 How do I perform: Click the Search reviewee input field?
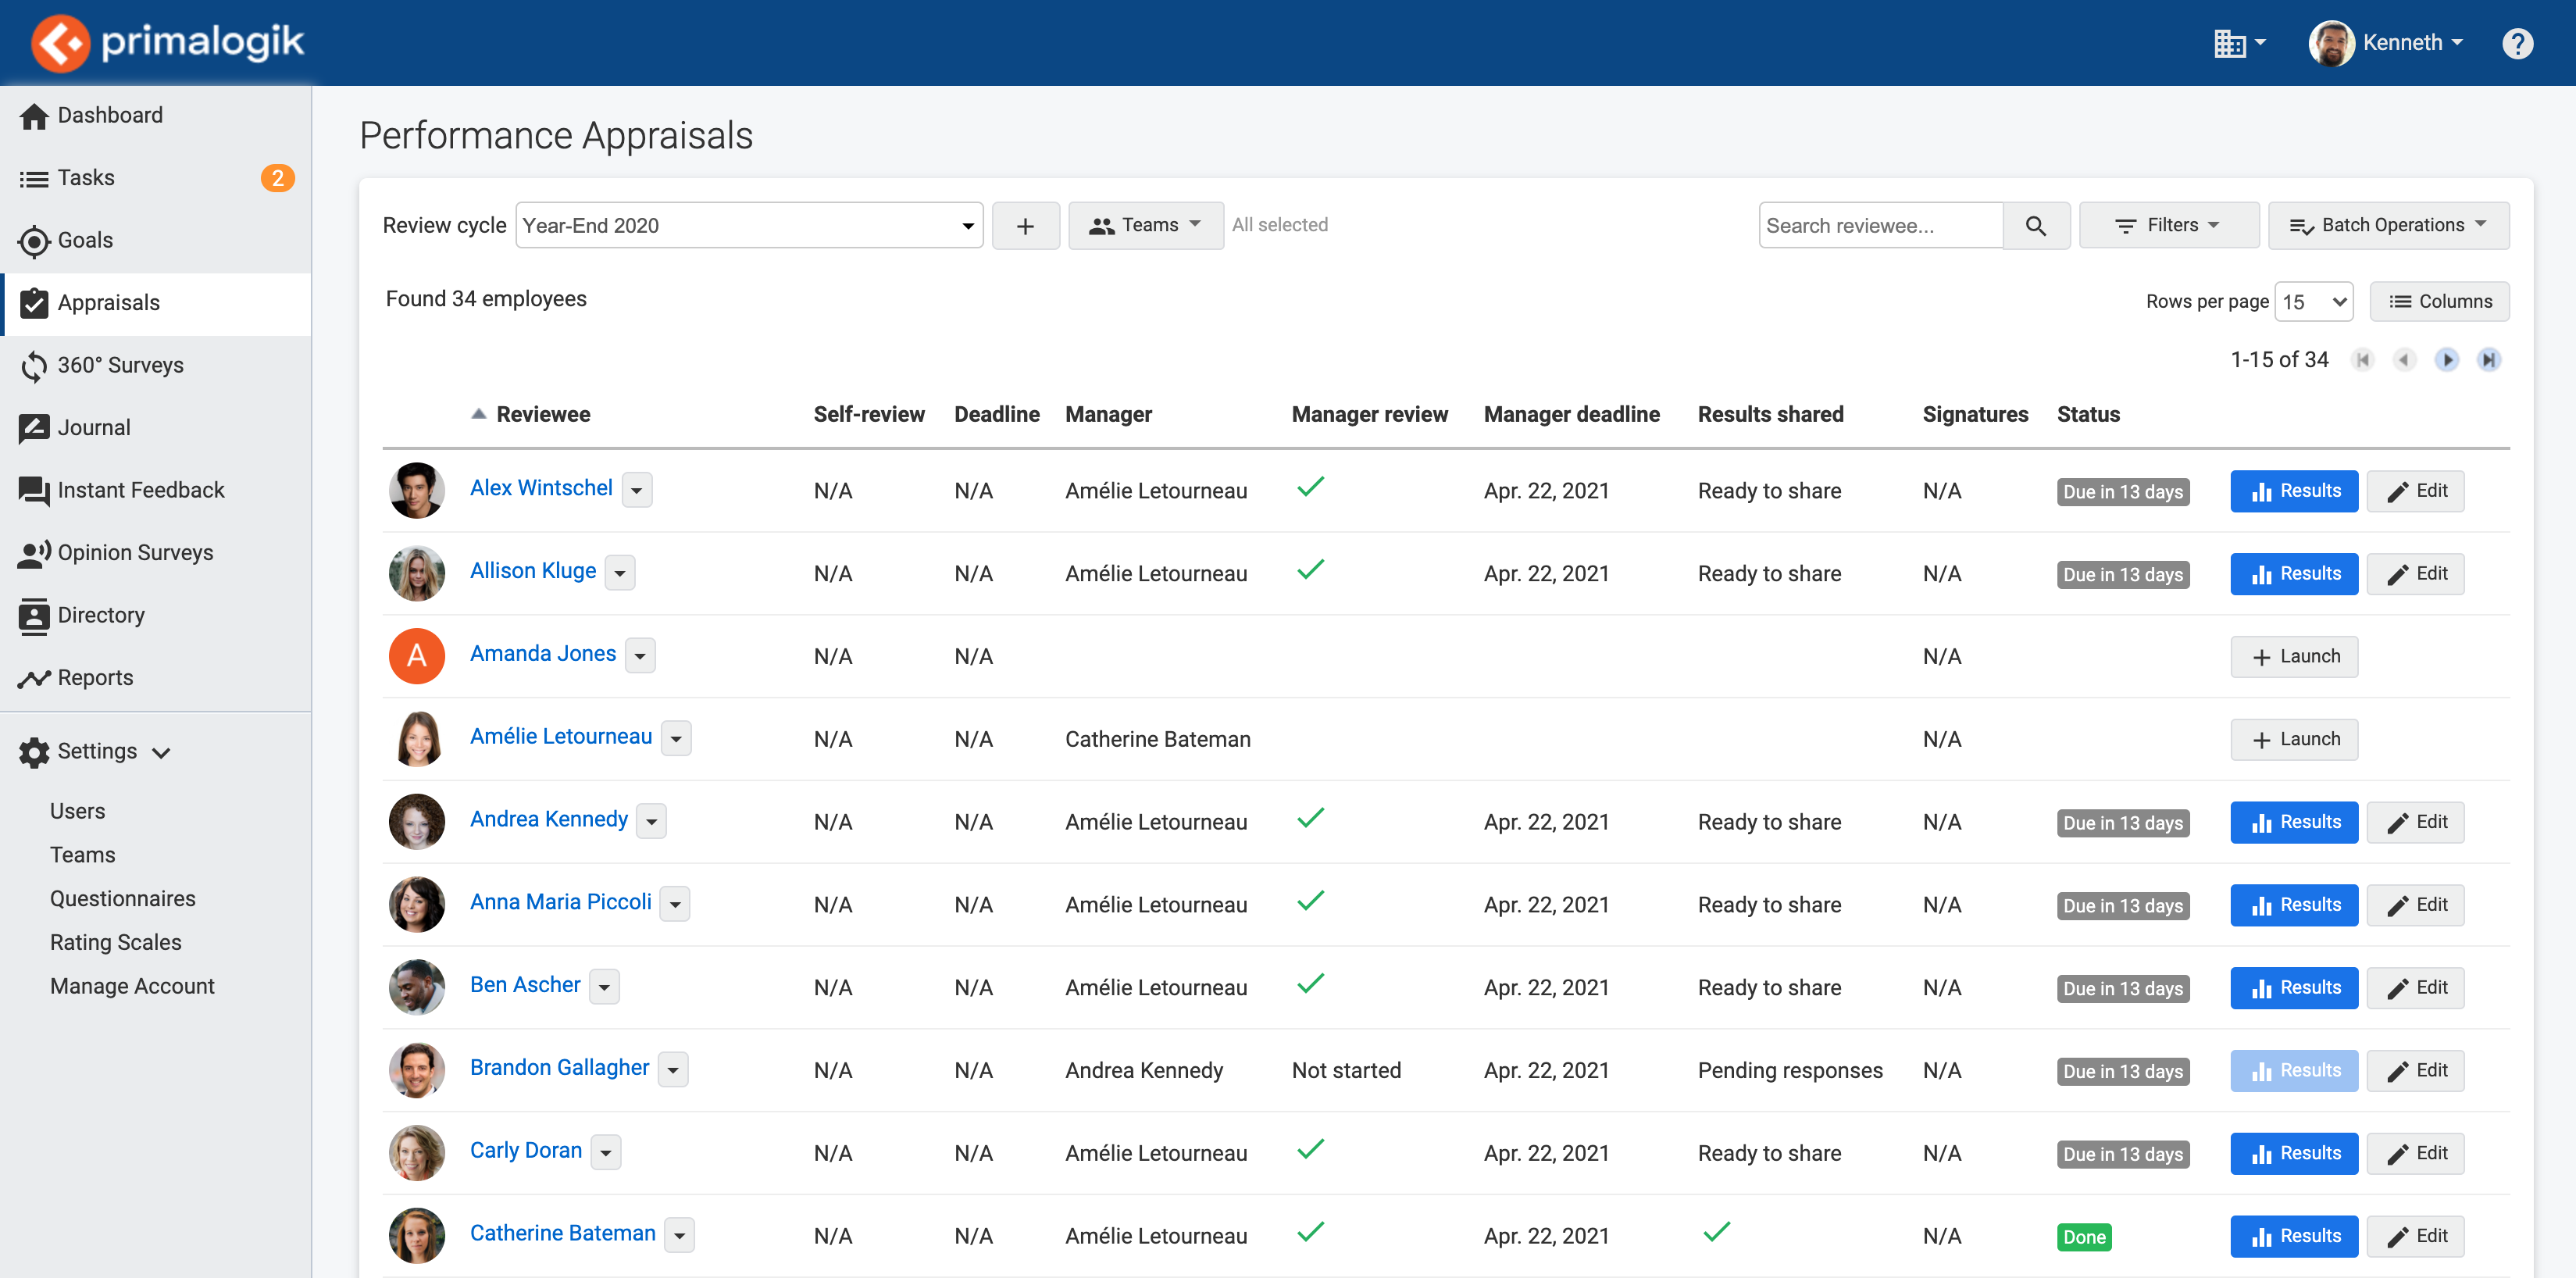click(1879, 226)
